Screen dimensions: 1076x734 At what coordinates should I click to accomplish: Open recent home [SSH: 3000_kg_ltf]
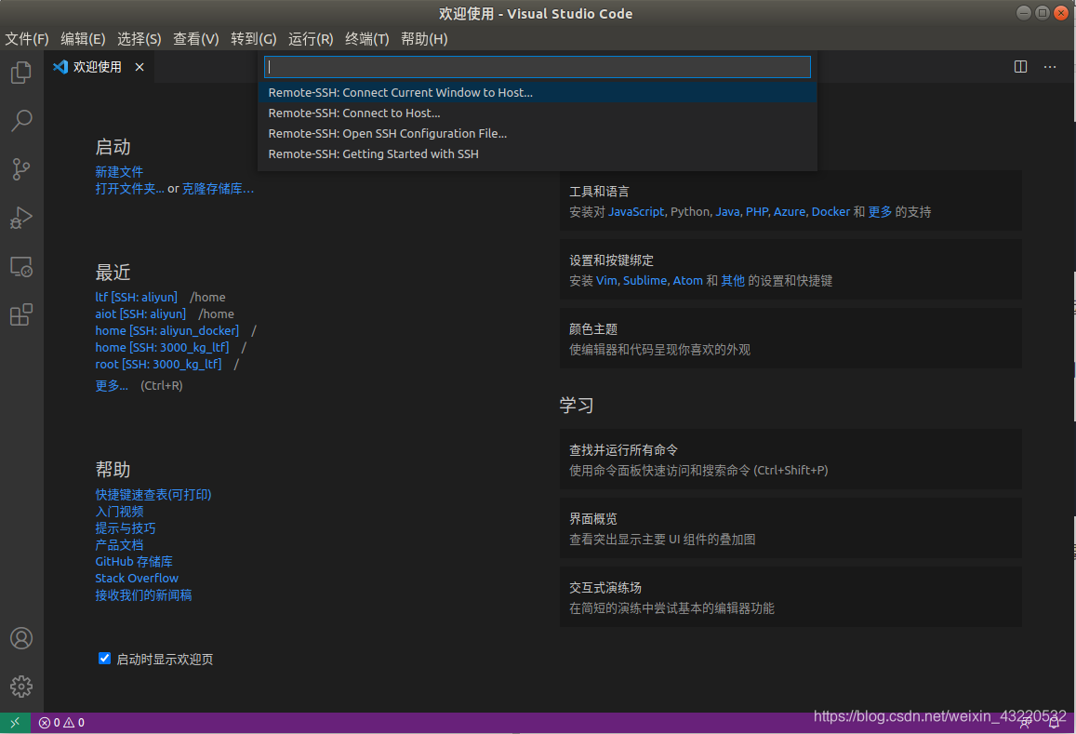162,347
